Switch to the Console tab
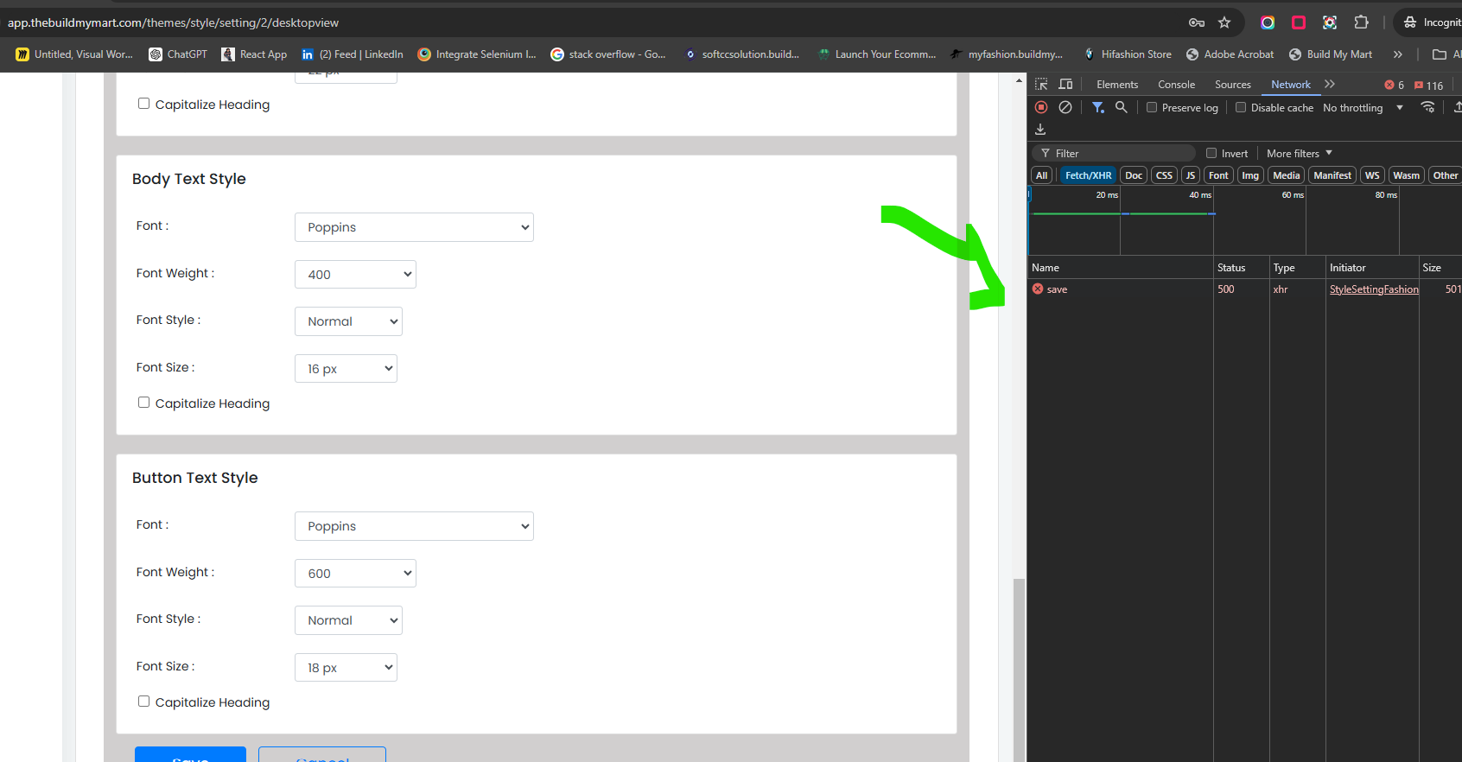The image size is (1462, 762). [x=1176, y=85]
